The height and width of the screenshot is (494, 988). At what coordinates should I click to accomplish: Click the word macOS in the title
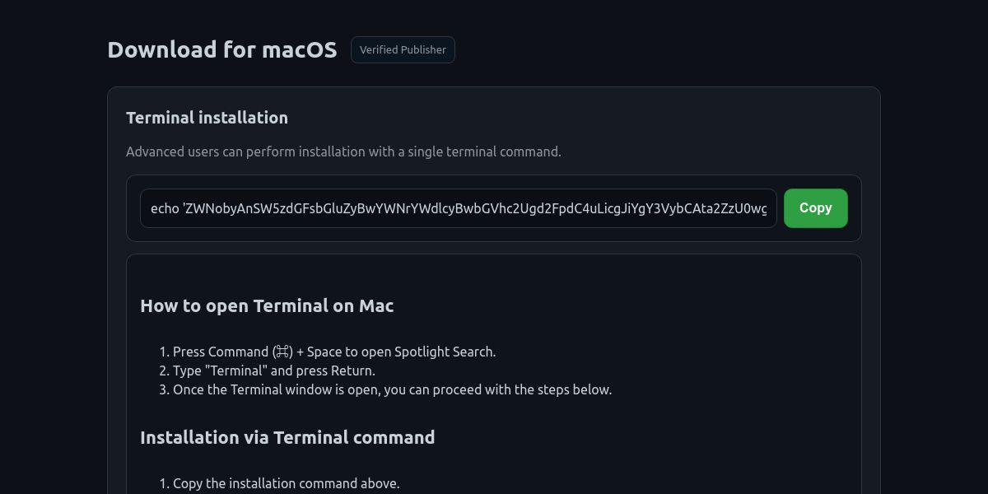click(x=299, y=50)
